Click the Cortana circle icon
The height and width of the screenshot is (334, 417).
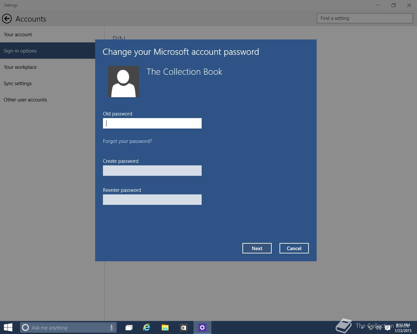tap(25, 327)
